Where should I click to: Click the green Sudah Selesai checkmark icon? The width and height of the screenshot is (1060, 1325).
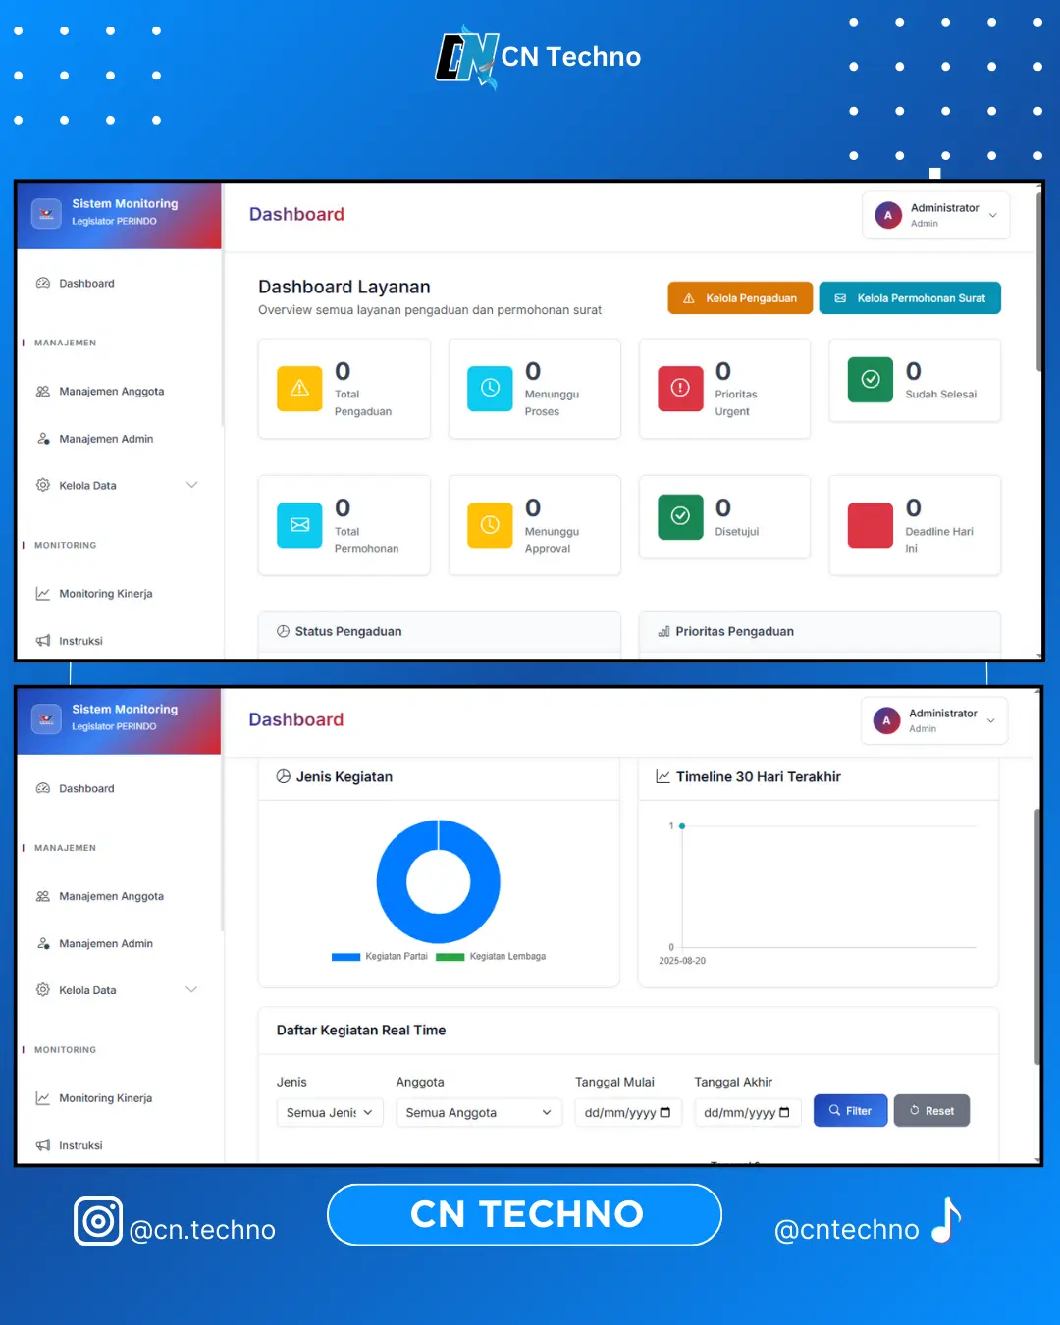tap(871, 380)
